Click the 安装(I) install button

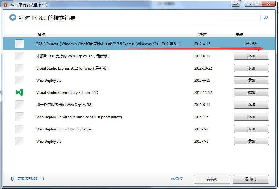click(x=212, y=179)
